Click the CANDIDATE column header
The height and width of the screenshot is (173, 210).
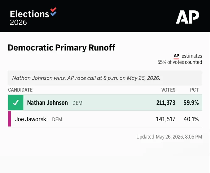coord(20,90)
